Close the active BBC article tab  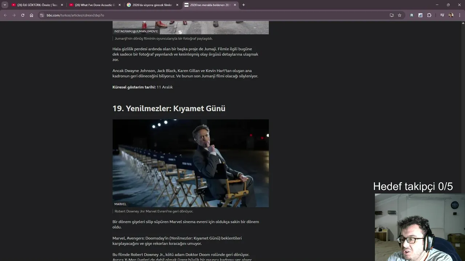coord(235,5)
